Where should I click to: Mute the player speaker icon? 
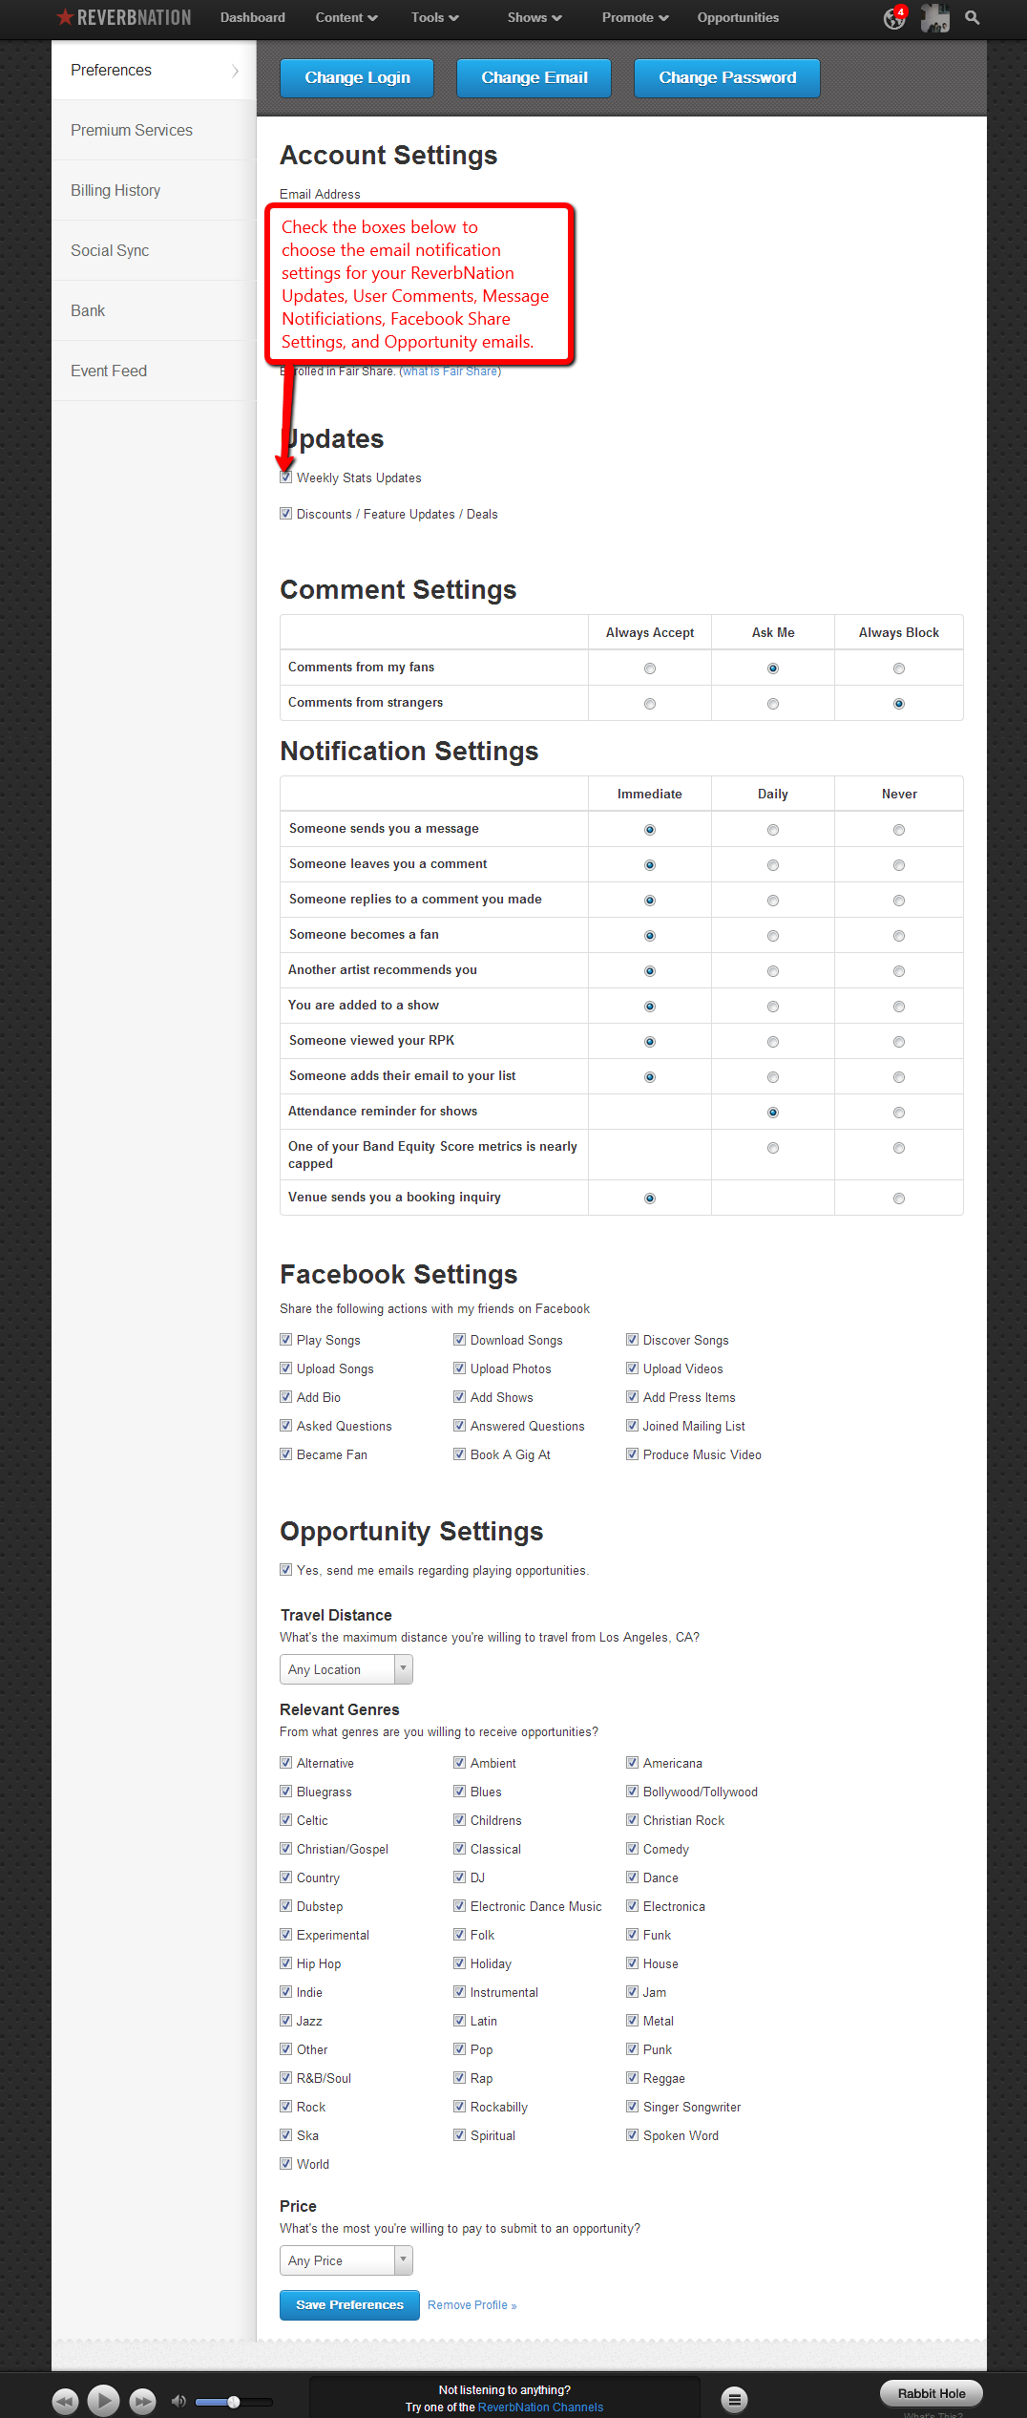tap(178, 2400)
